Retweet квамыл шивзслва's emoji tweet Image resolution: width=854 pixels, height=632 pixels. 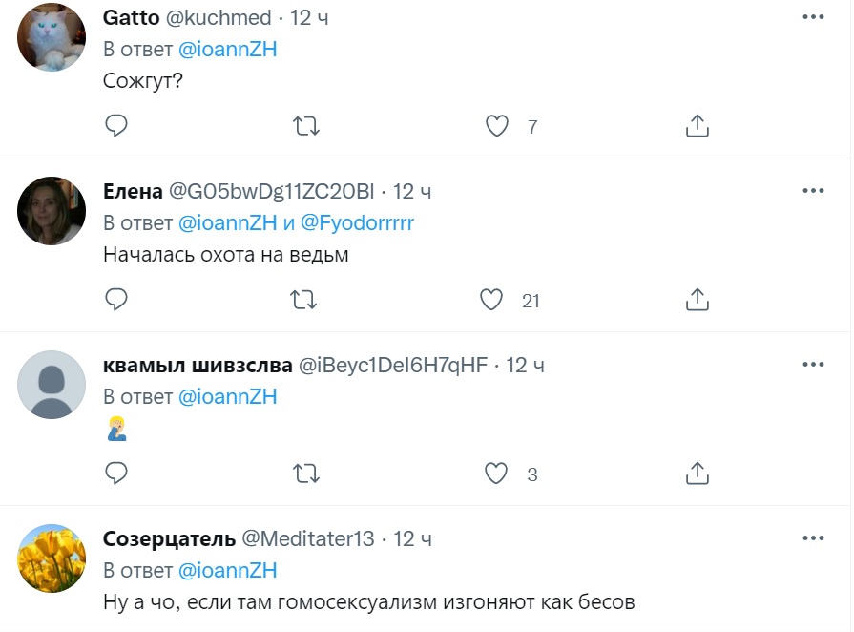pos(305,473)
